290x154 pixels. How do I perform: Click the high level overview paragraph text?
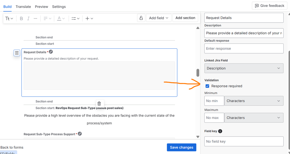pos(99,119)
